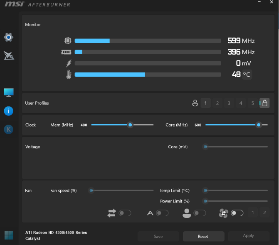Click the Mem (MHz) clock slider handle
Image resolution: width=279 pixels, height=245 pixels.
pos(130,125)
